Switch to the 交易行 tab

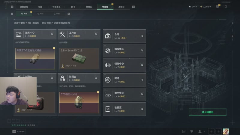89,7
